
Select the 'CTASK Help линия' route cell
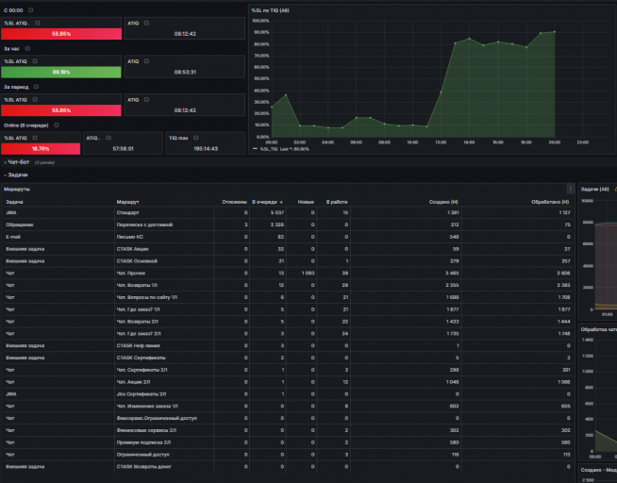pos(164,345)
